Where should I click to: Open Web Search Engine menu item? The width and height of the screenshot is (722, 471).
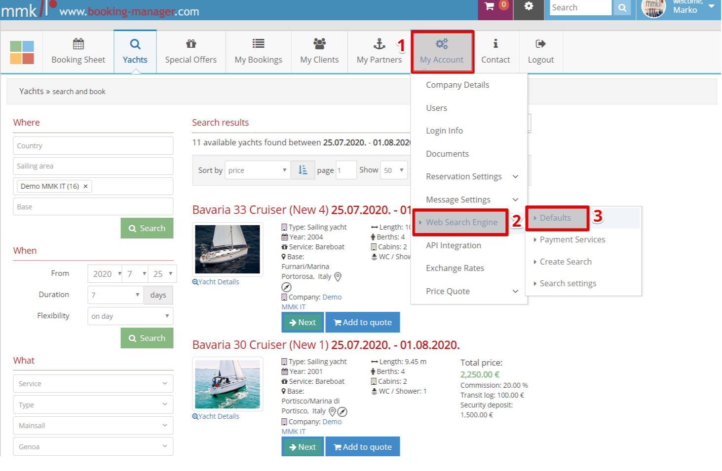[461, 222]
